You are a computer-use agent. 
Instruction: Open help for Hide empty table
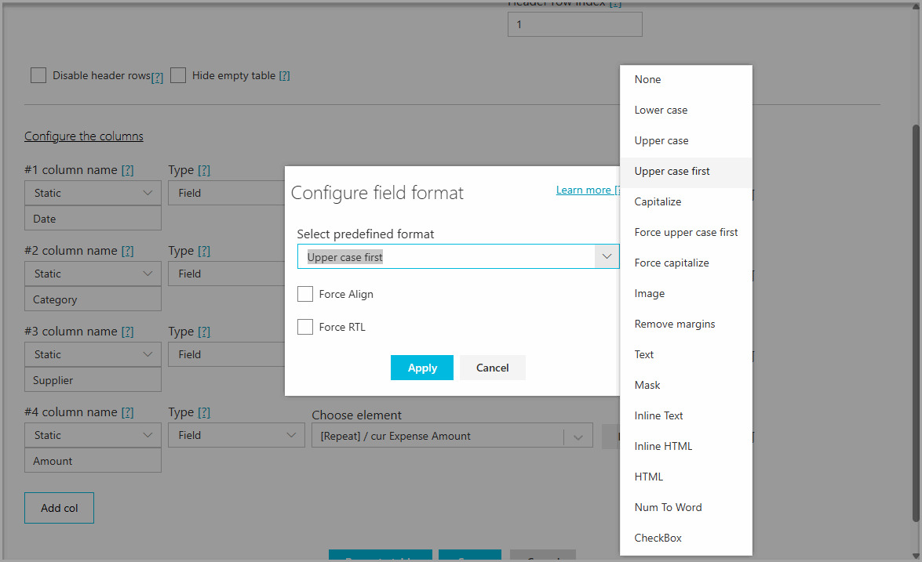coord(285,75)
